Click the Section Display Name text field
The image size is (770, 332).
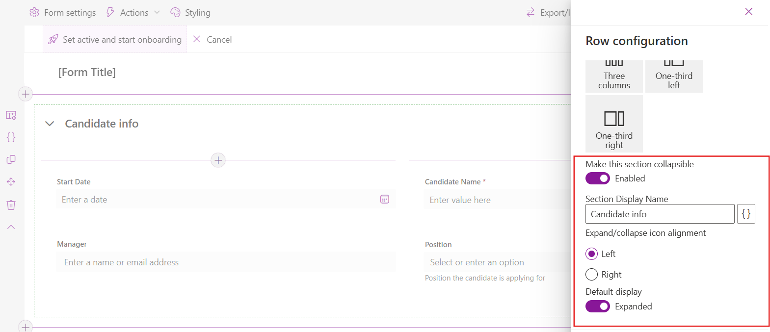click(x=660, y=214)
